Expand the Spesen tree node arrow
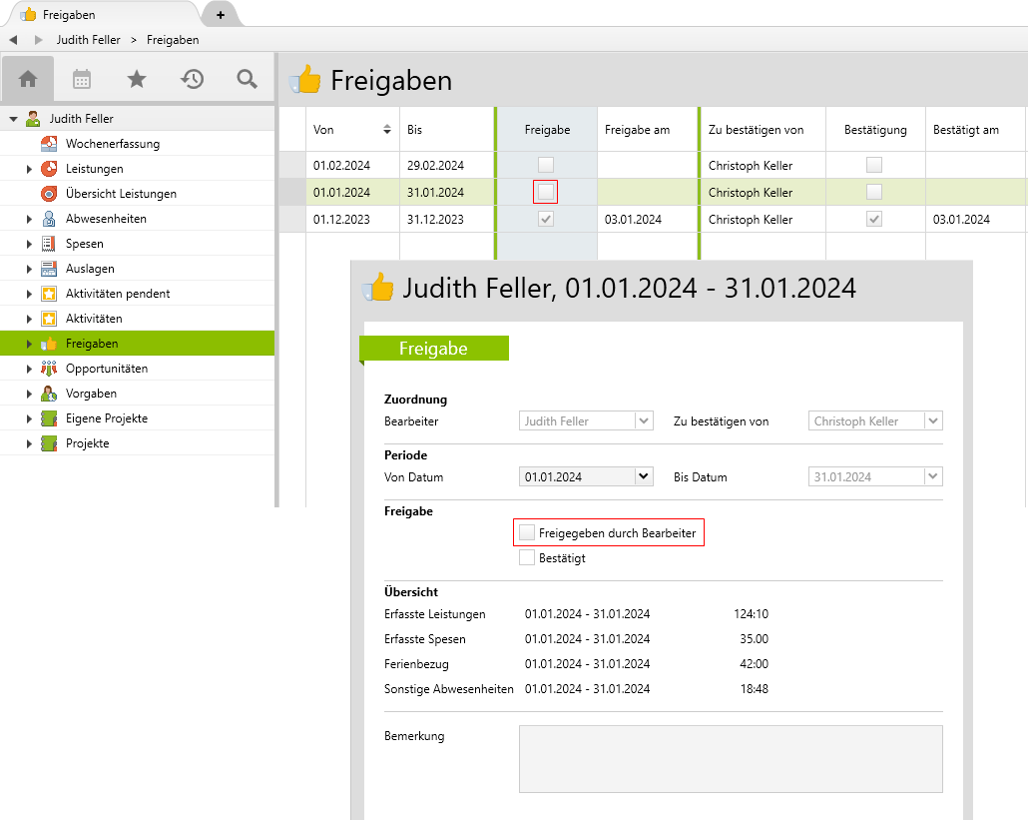Screen dimensions: 1028x820 [29, 244]
